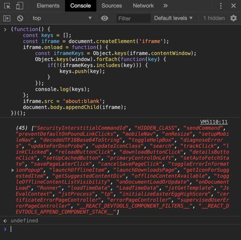
Task: Collapse the entered function code arrow
Action: pyautogui.click(x=5, y=30)
